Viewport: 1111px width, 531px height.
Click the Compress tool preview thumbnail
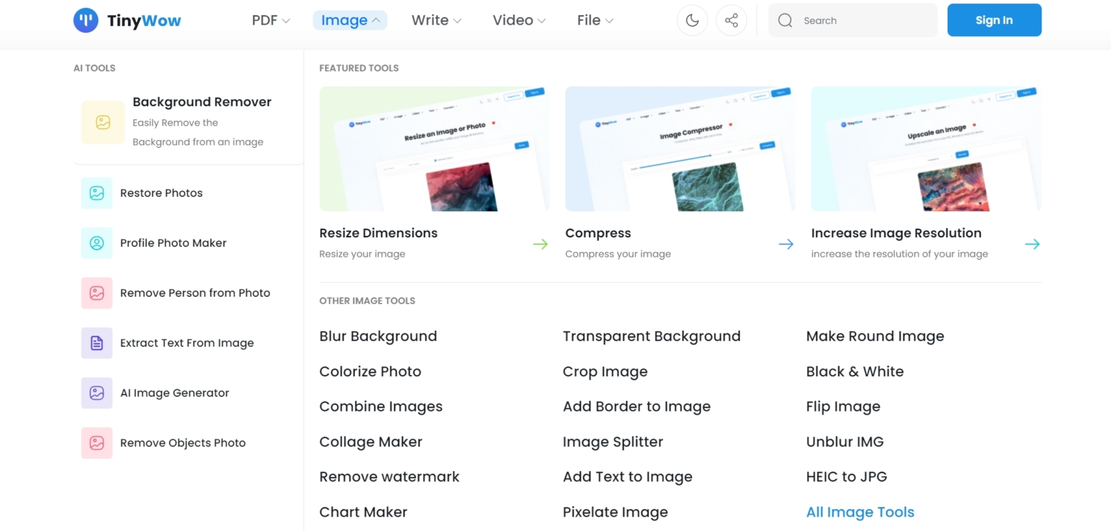point(679,148)
